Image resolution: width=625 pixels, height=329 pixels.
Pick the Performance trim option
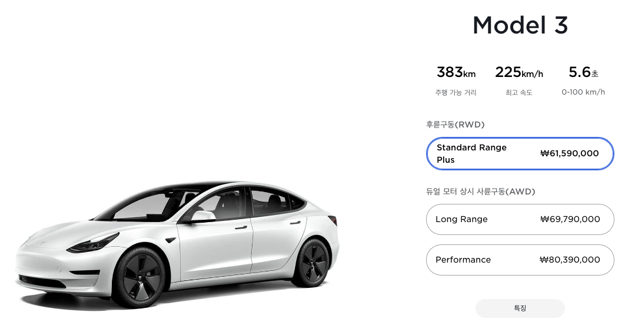[520, 260]
